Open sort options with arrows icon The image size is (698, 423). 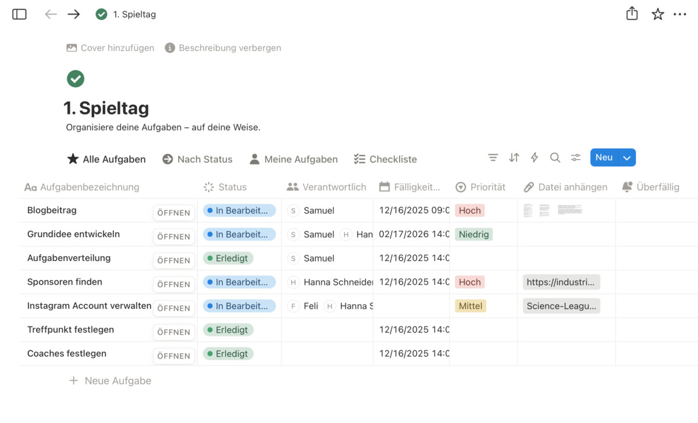(x=514, y=157)
